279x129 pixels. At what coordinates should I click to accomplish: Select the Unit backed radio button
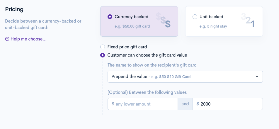[195, 17]
